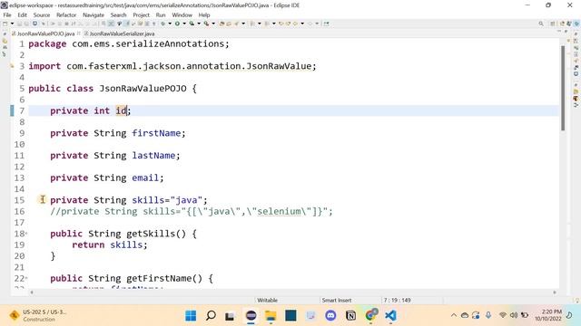Screen dimensions: 581x326
Task: Collapse the getFirstName() method fold marker
Action: pyautogui.click(x=26, y=278)
